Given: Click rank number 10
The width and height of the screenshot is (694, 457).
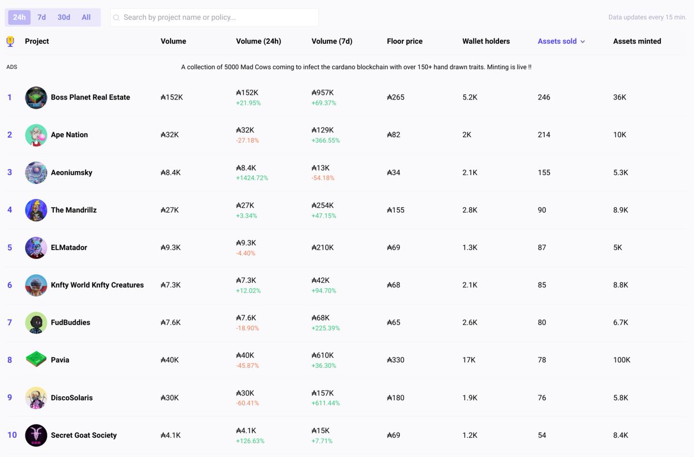Looking at the screenshot, I should [12, 435].
